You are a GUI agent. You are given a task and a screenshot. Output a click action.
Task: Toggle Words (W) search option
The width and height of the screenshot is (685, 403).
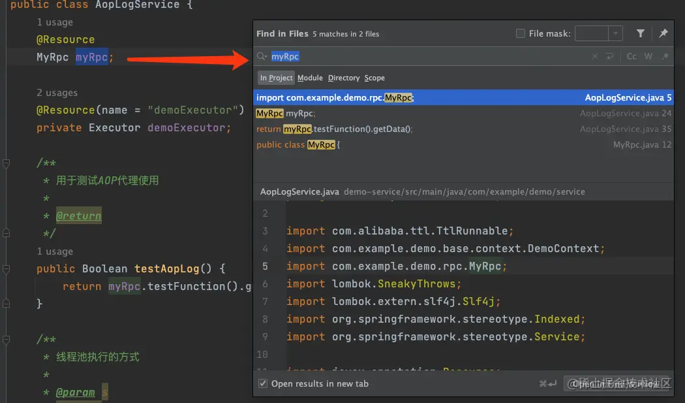tap(648, 57)
